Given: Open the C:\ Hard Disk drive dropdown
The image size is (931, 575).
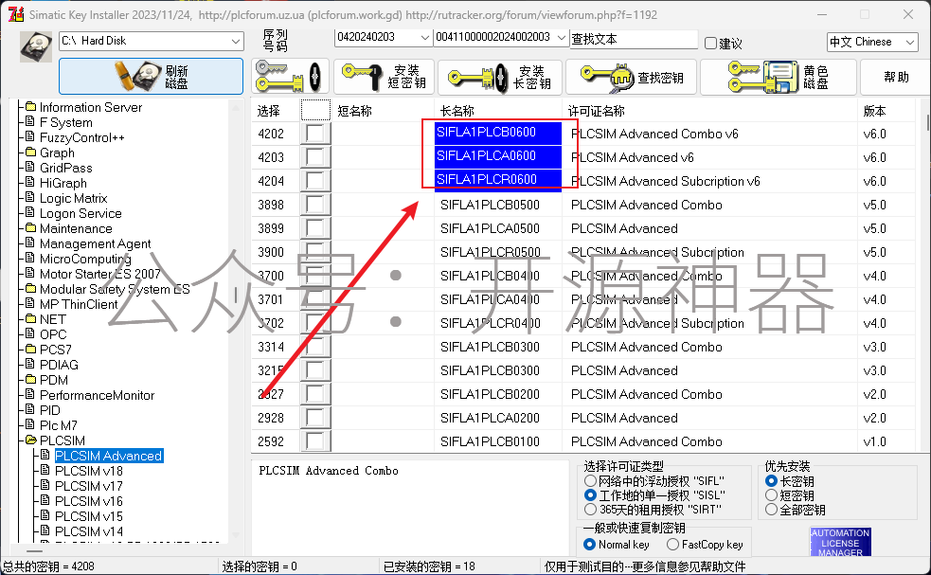Looking at the screenshot, I should click(x=152, y=41).
